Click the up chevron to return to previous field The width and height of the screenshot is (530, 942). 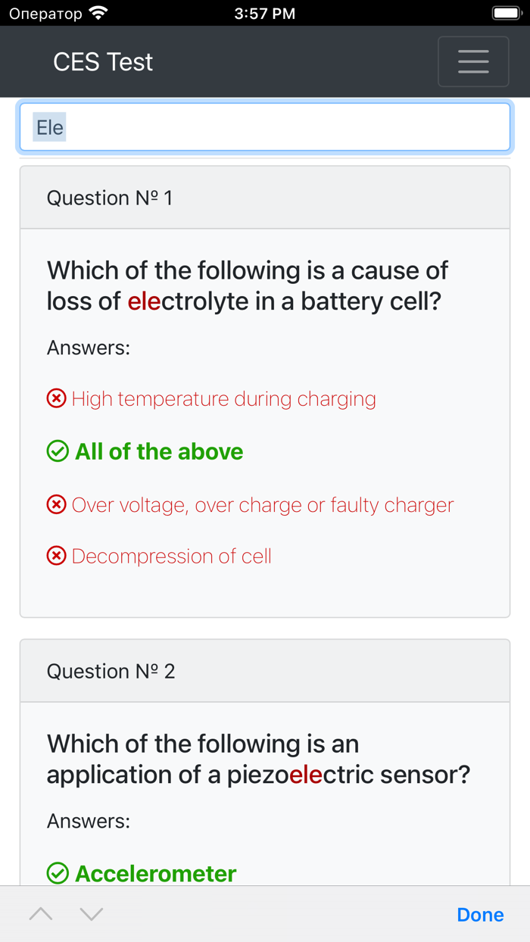click(41, 914)
